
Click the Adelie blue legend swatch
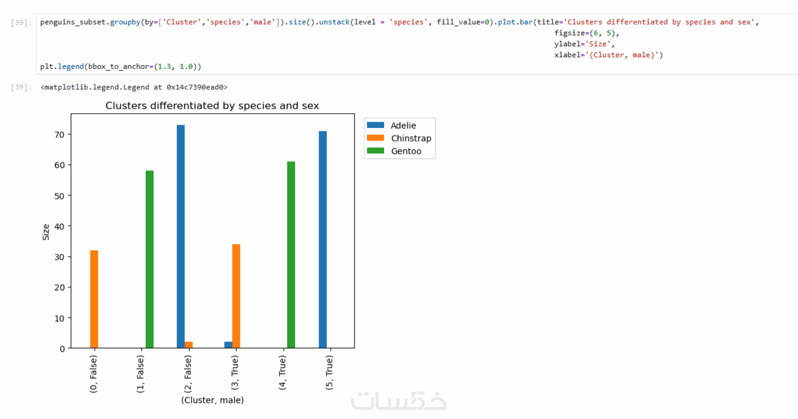(x=376, y=125)
